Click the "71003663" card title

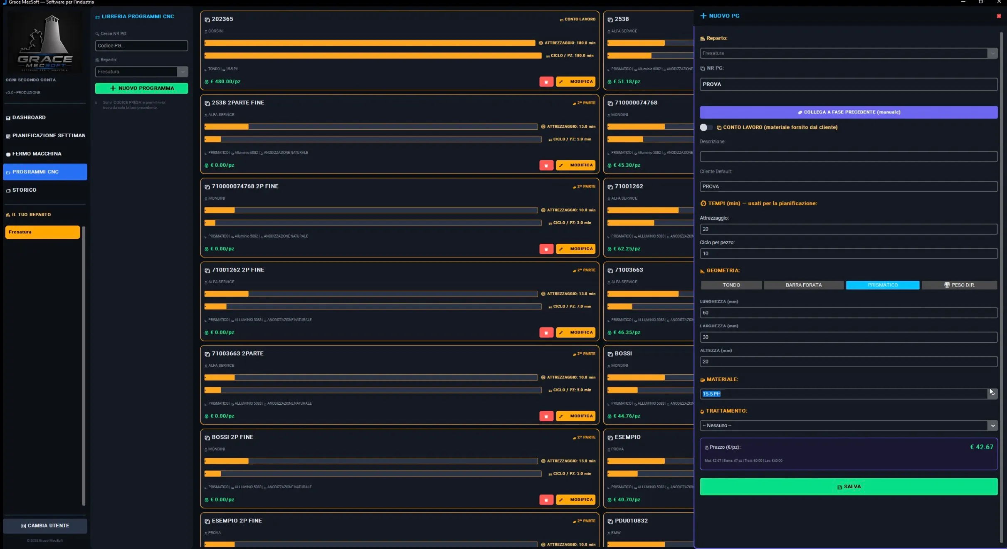[x=629, y=270]
